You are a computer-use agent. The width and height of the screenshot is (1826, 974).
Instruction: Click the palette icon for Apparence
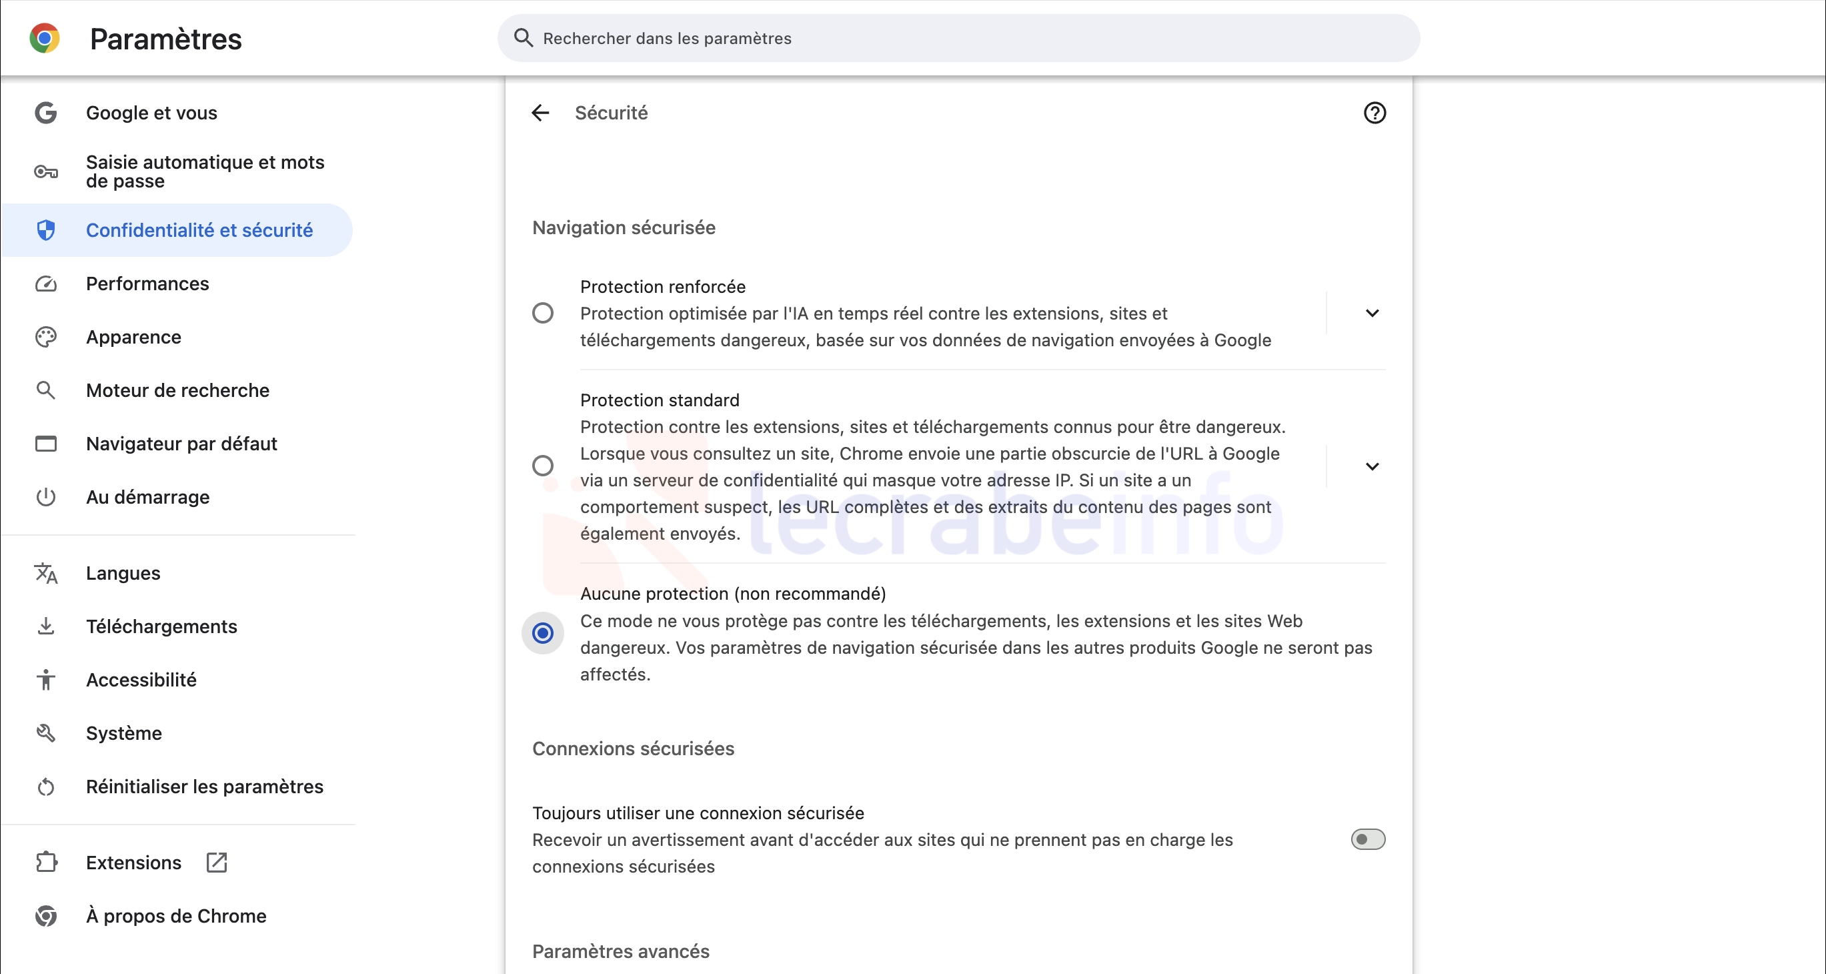pyautogui.click(x=46, y=337)
